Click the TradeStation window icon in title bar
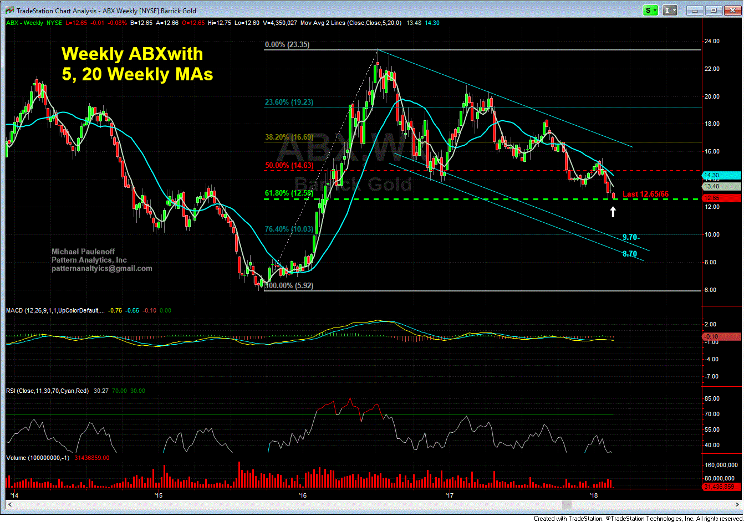The width and height of the screenshot is (744, 522). point(9,11)
